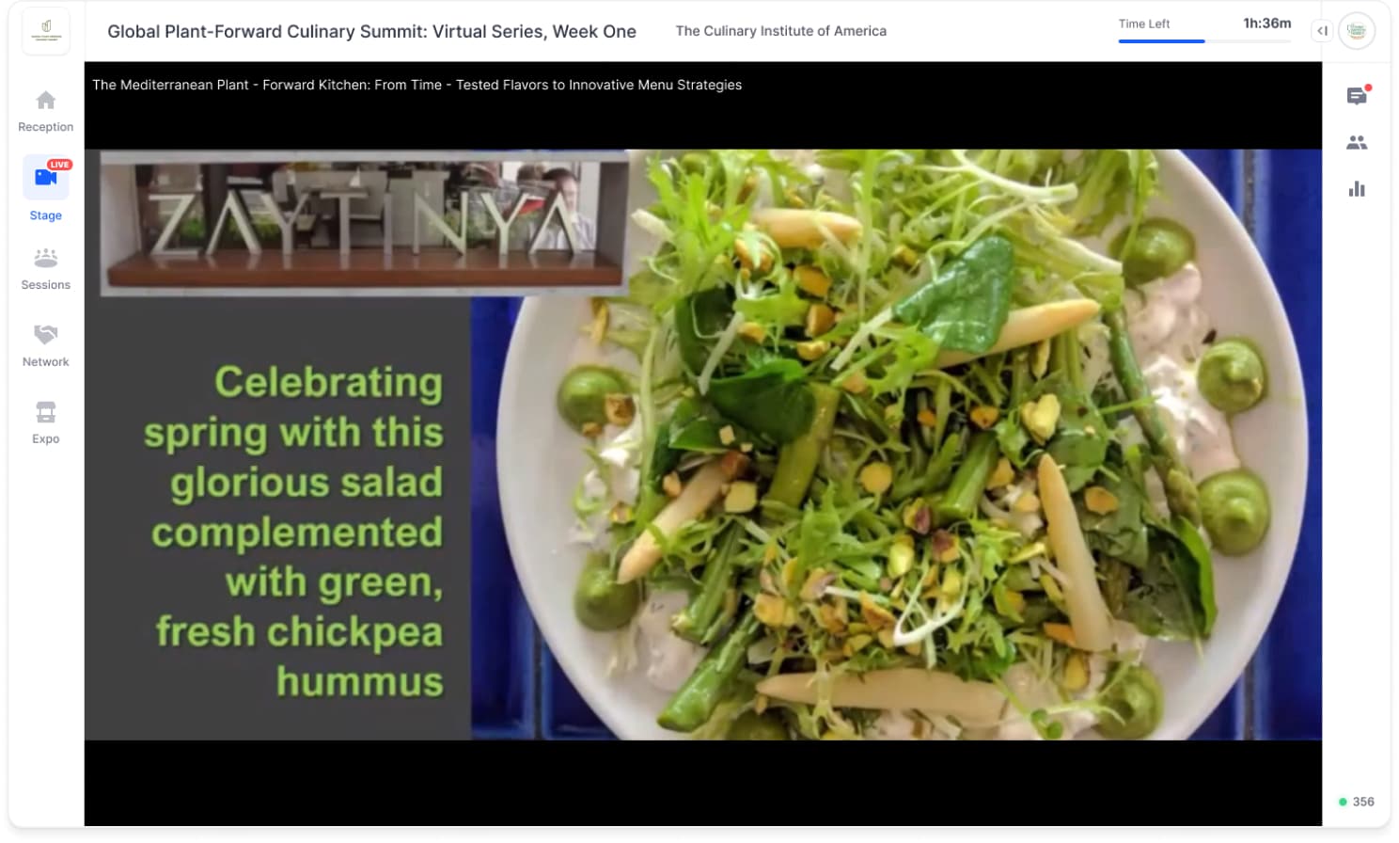Open the Expo booth icon
Image resolution: width=1399 pixels, height=843 pixels.
[45, 412]
